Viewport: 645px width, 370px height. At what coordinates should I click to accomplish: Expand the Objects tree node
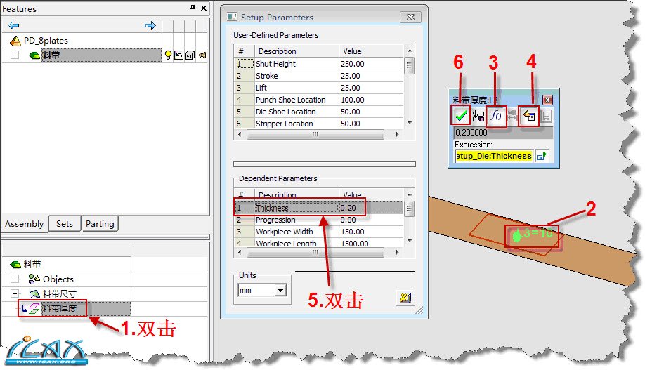tap(15, 279)
